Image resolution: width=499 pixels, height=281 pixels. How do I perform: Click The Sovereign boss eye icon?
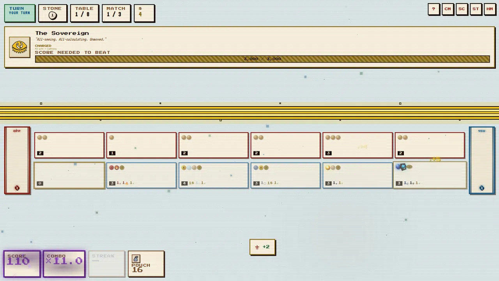pyautogui.click(x=19, y=47)
